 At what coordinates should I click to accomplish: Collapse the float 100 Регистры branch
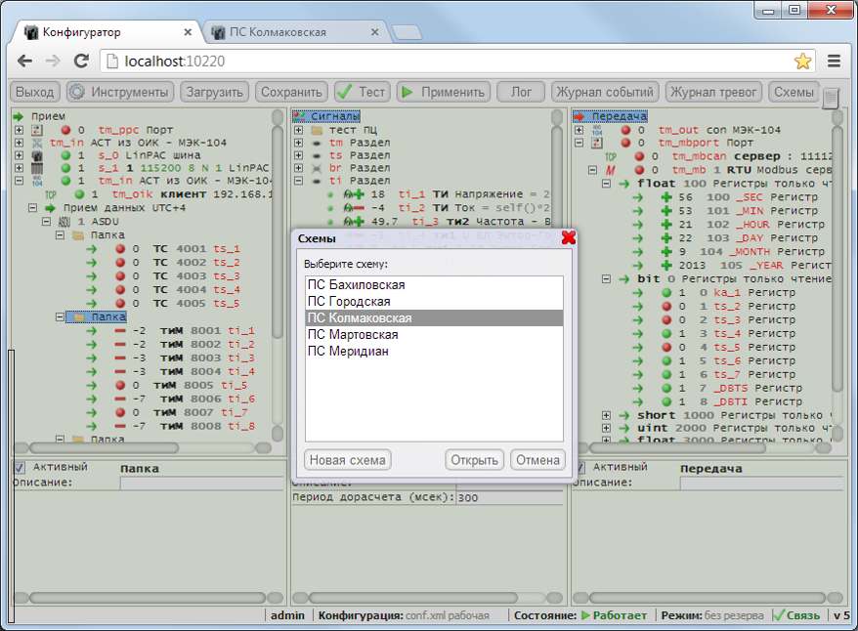pyautogui.click(x=607, y=183)
